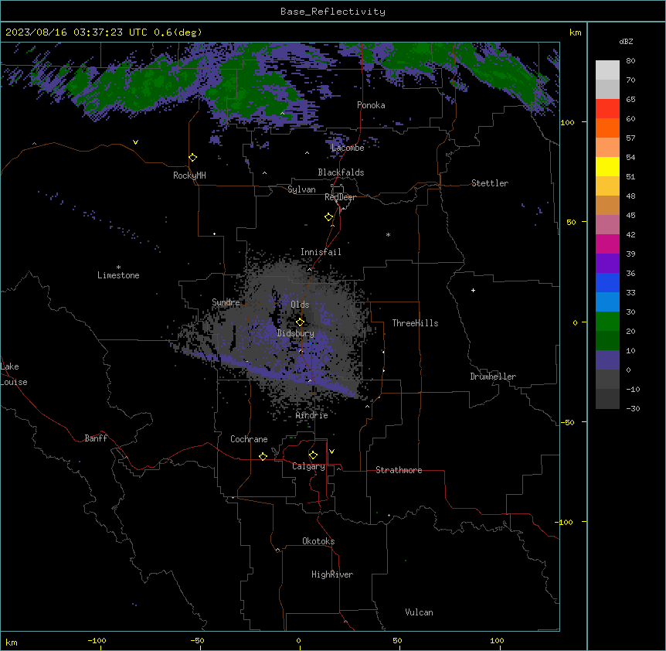Click the Limestone label
This screenshot has width=666, height=651.
coord(118,275)
